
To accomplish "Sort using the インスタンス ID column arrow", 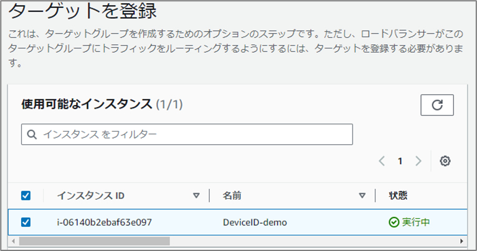I will [196, 196].
